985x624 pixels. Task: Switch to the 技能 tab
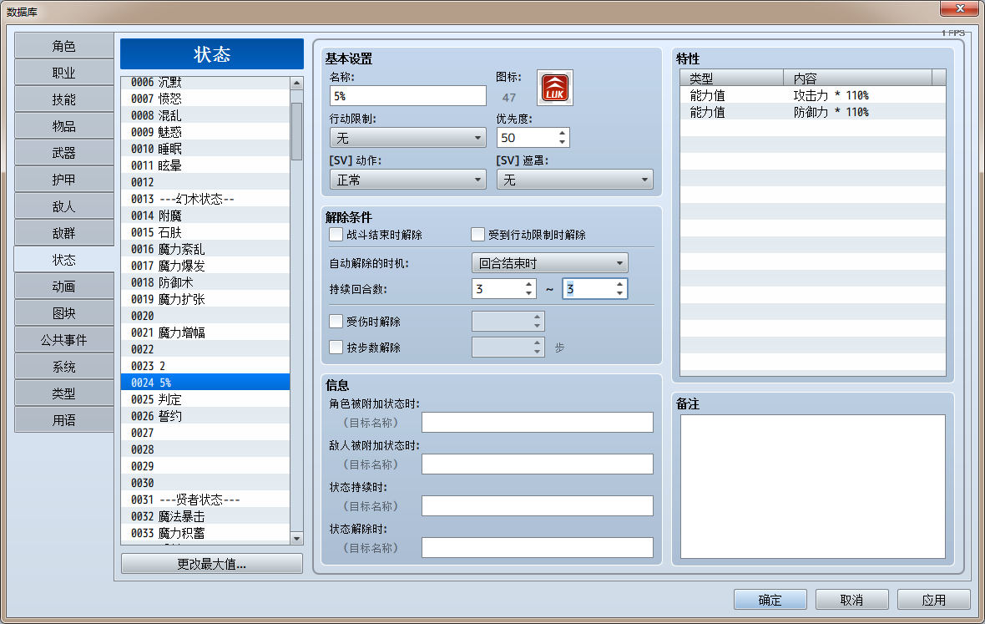tap(64, 99)
